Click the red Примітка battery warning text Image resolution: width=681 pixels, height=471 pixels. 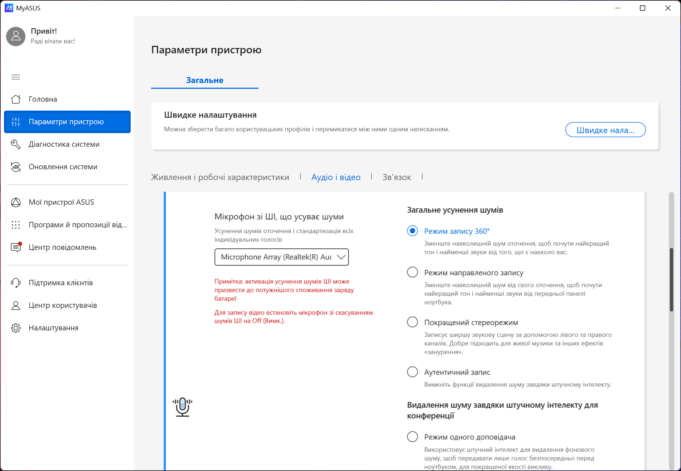tap(284, 290)
